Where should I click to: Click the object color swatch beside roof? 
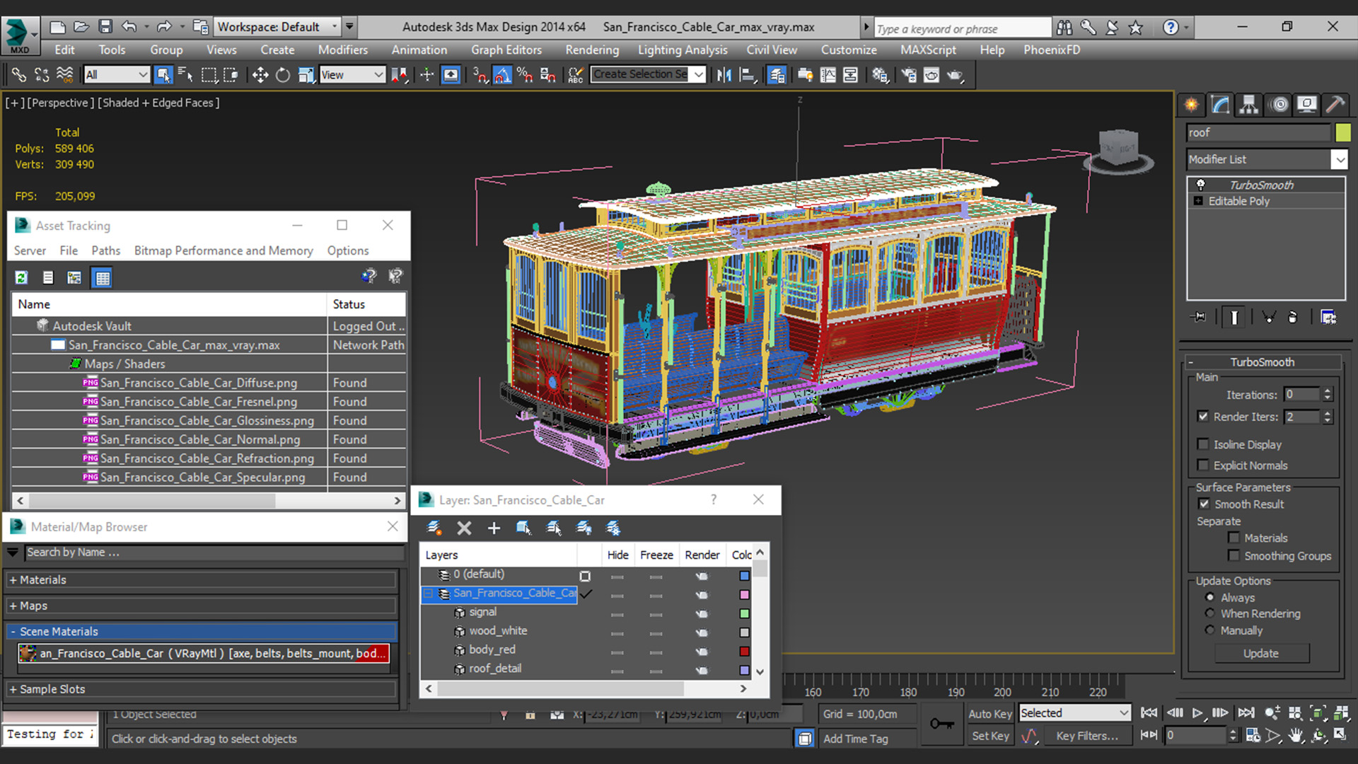[x=1342, y=132]
